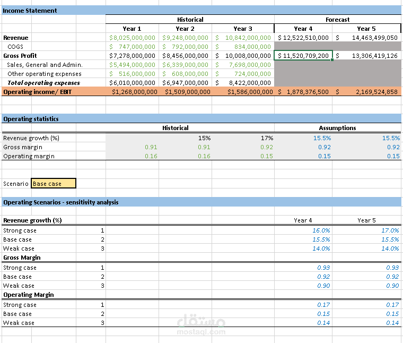Click the Other operating expenses label

pos(45,74)
